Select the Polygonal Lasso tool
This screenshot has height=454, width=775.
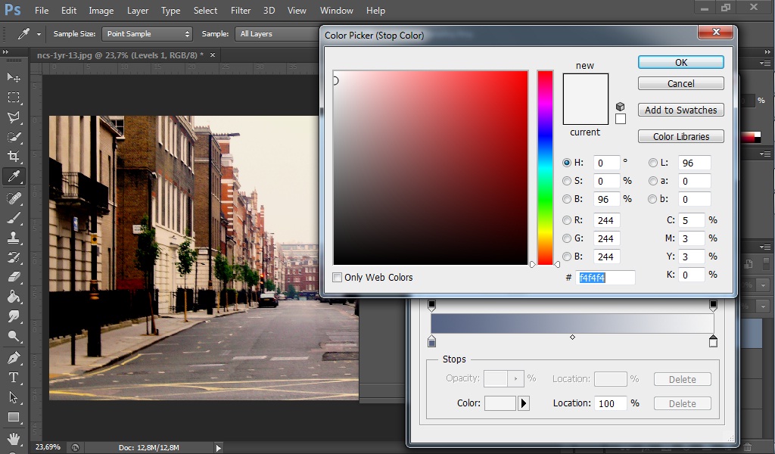point(14,117)
